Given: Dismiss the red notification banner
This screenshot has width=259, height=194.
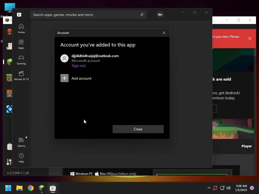Looking at the screenshot, I should 250,38.
